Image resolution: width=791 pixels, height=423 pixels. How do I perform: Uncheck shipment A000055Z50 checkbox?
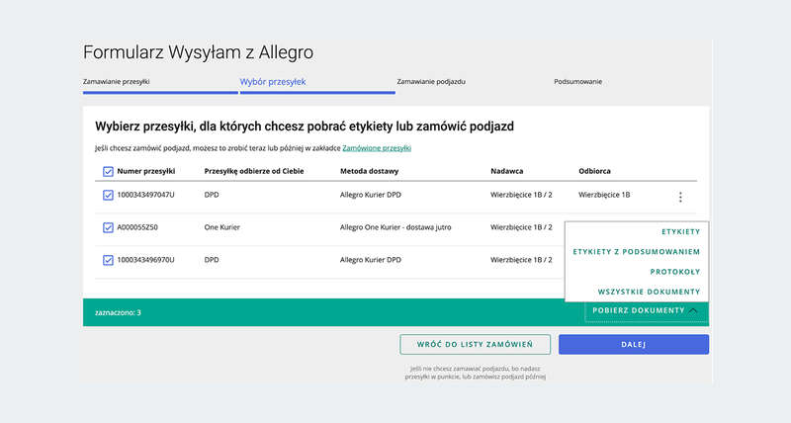click(108, 228)
